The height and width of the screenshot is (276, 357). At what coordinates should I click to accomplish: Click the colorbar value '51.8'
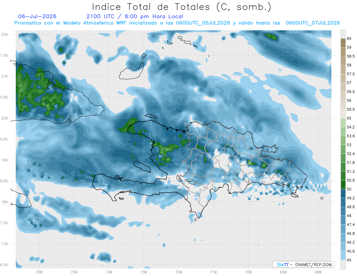(351, 163)
